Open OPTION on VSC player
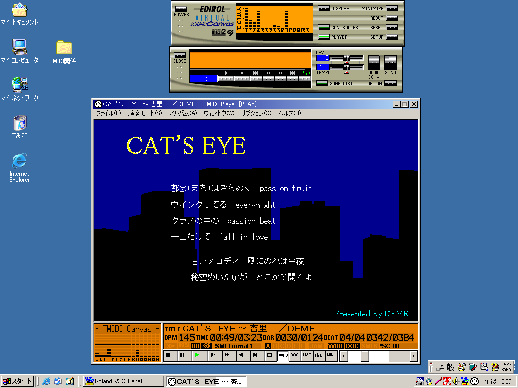518x388 pixels. pyautogui.click(x=390, y=83)
